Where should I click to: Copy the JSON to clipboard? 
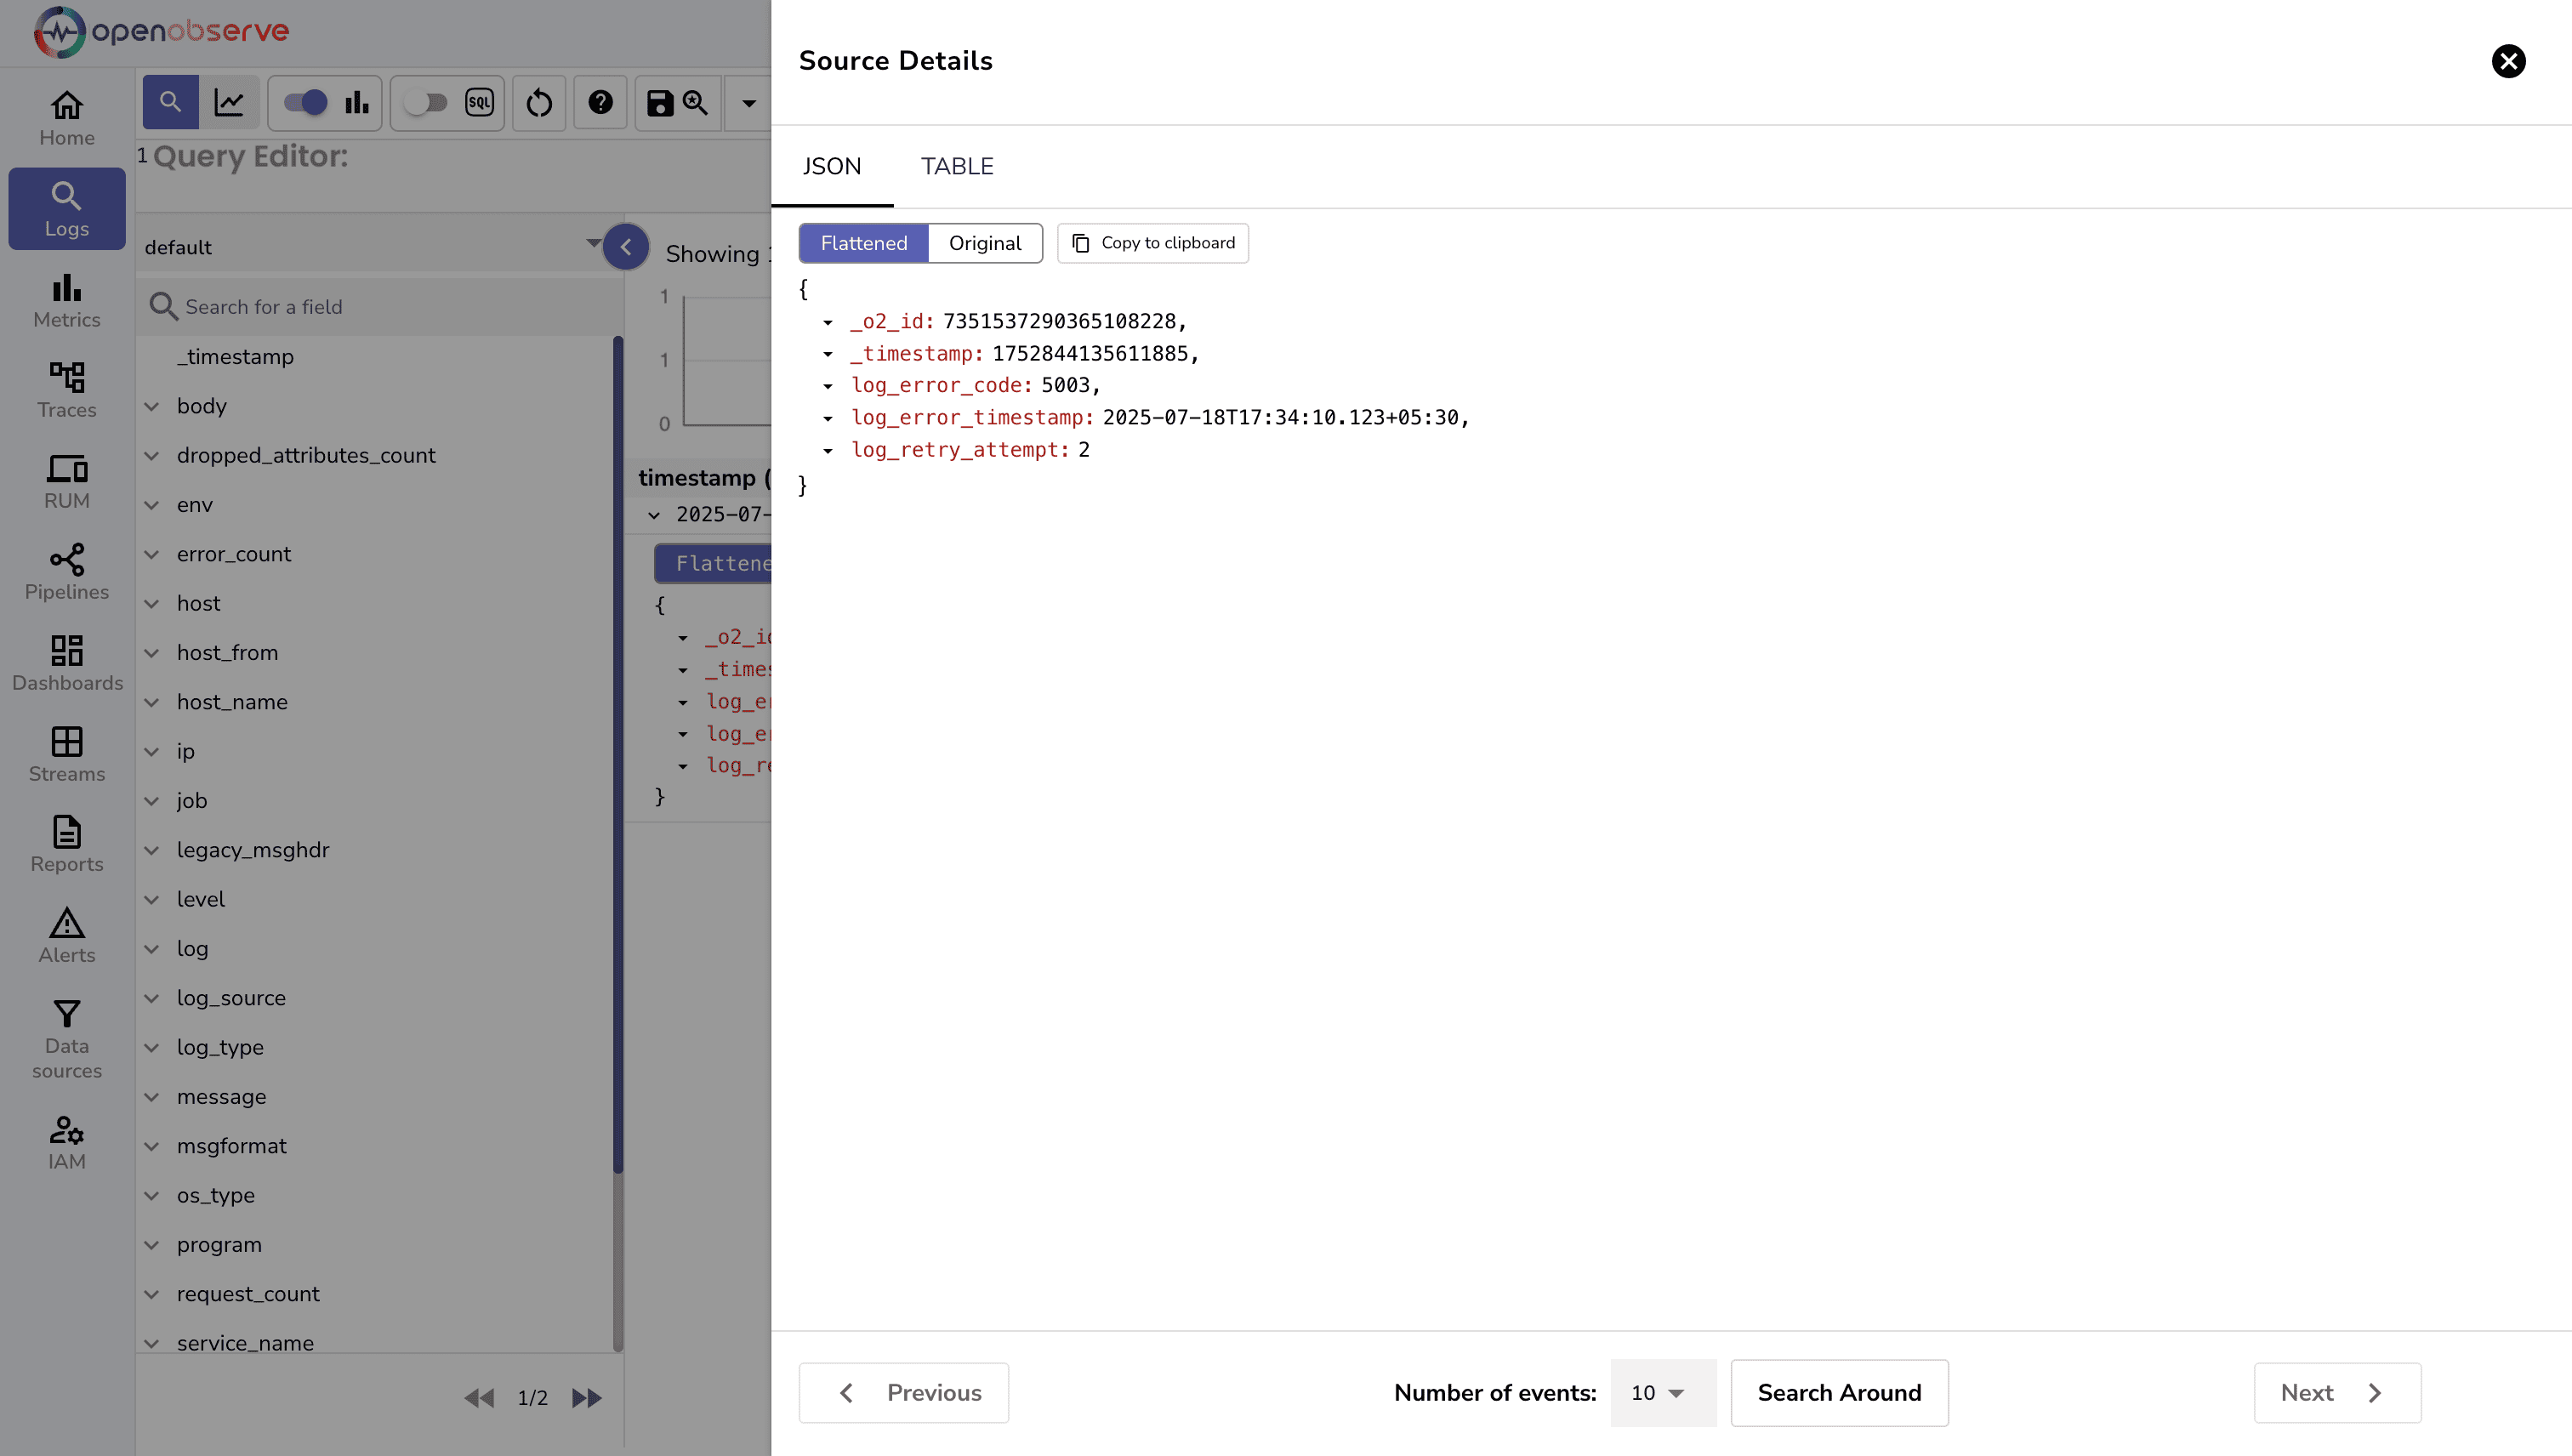(x=1152, y=243)
